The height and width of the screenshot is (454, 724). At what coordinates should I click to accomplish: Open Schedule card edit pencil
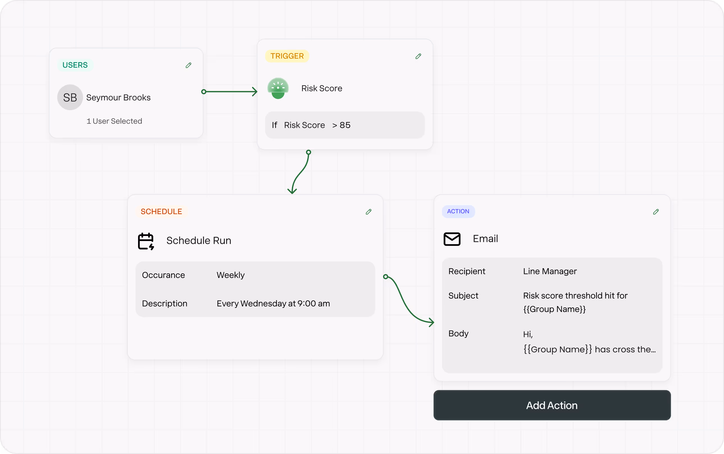tap(369, 212)
